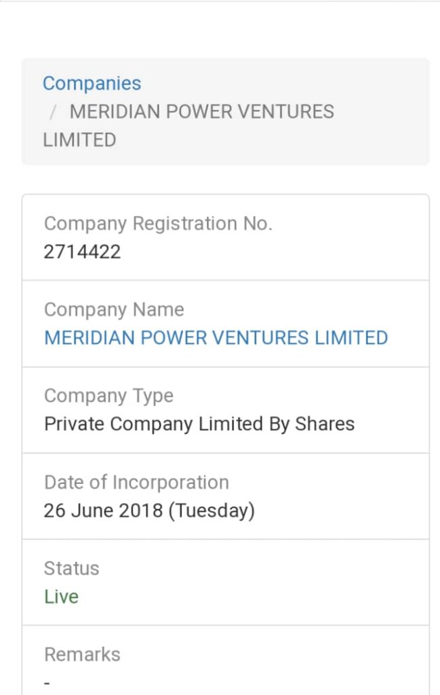440x695 pixels.
Task: Select the 26 June 2018 (Tuesday) date
Action: click(x=149, y=510)
